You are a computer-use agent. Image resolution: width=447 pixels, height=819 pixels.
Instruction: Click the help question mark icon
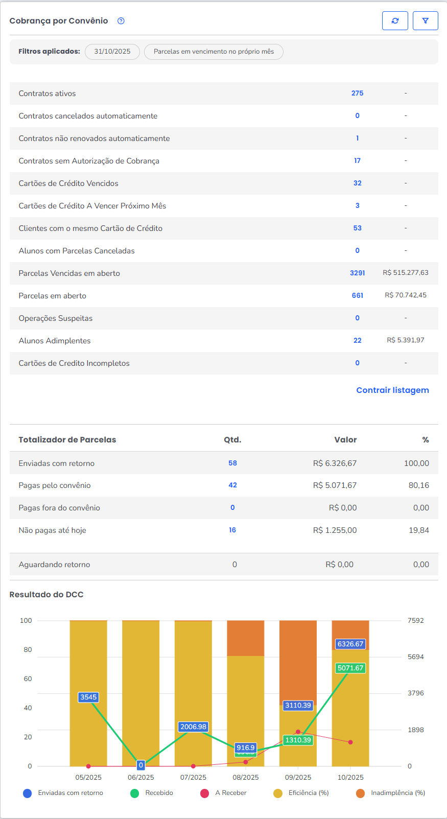121,21
